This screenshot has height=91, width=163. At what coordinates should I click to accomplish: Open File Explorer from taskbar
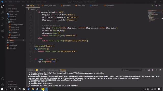coord(33,89)
